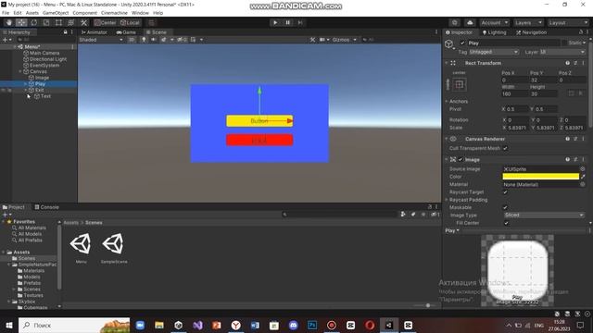The height and width of the screenshot is (333, 593).
Task: Select the SampleScene asset
Action: point(113,247)
